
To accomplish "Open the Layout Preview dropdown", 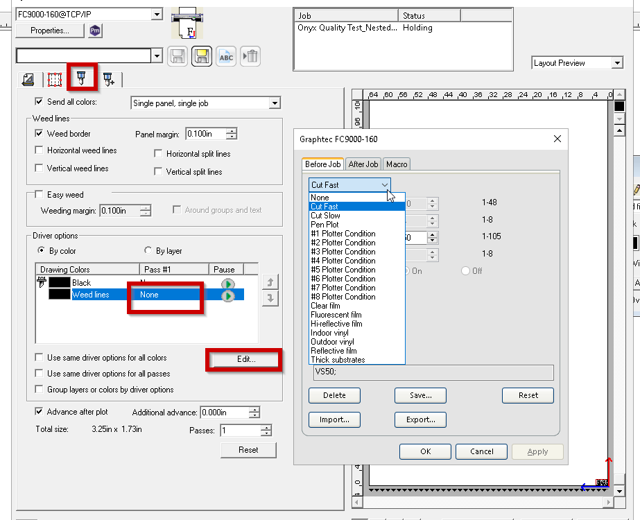I will (x=617, y=63).
